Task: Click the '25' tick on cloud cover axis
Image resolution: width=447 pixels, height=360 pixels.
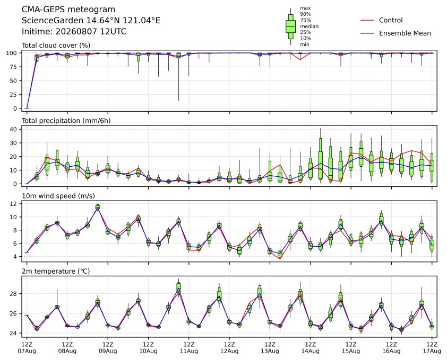Action: pos(14,95)
